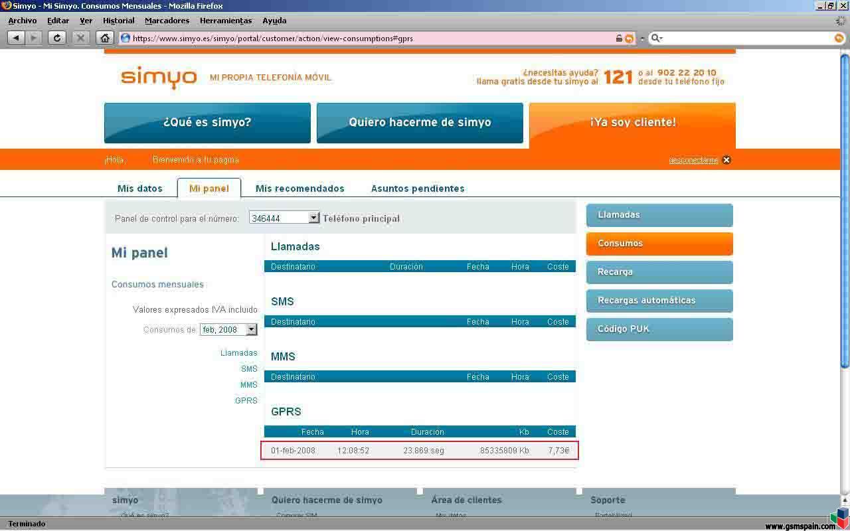The image size is (850, 531).
Task: Open the address bar history dropdown arrow
Action: click(x=642, y=38)
